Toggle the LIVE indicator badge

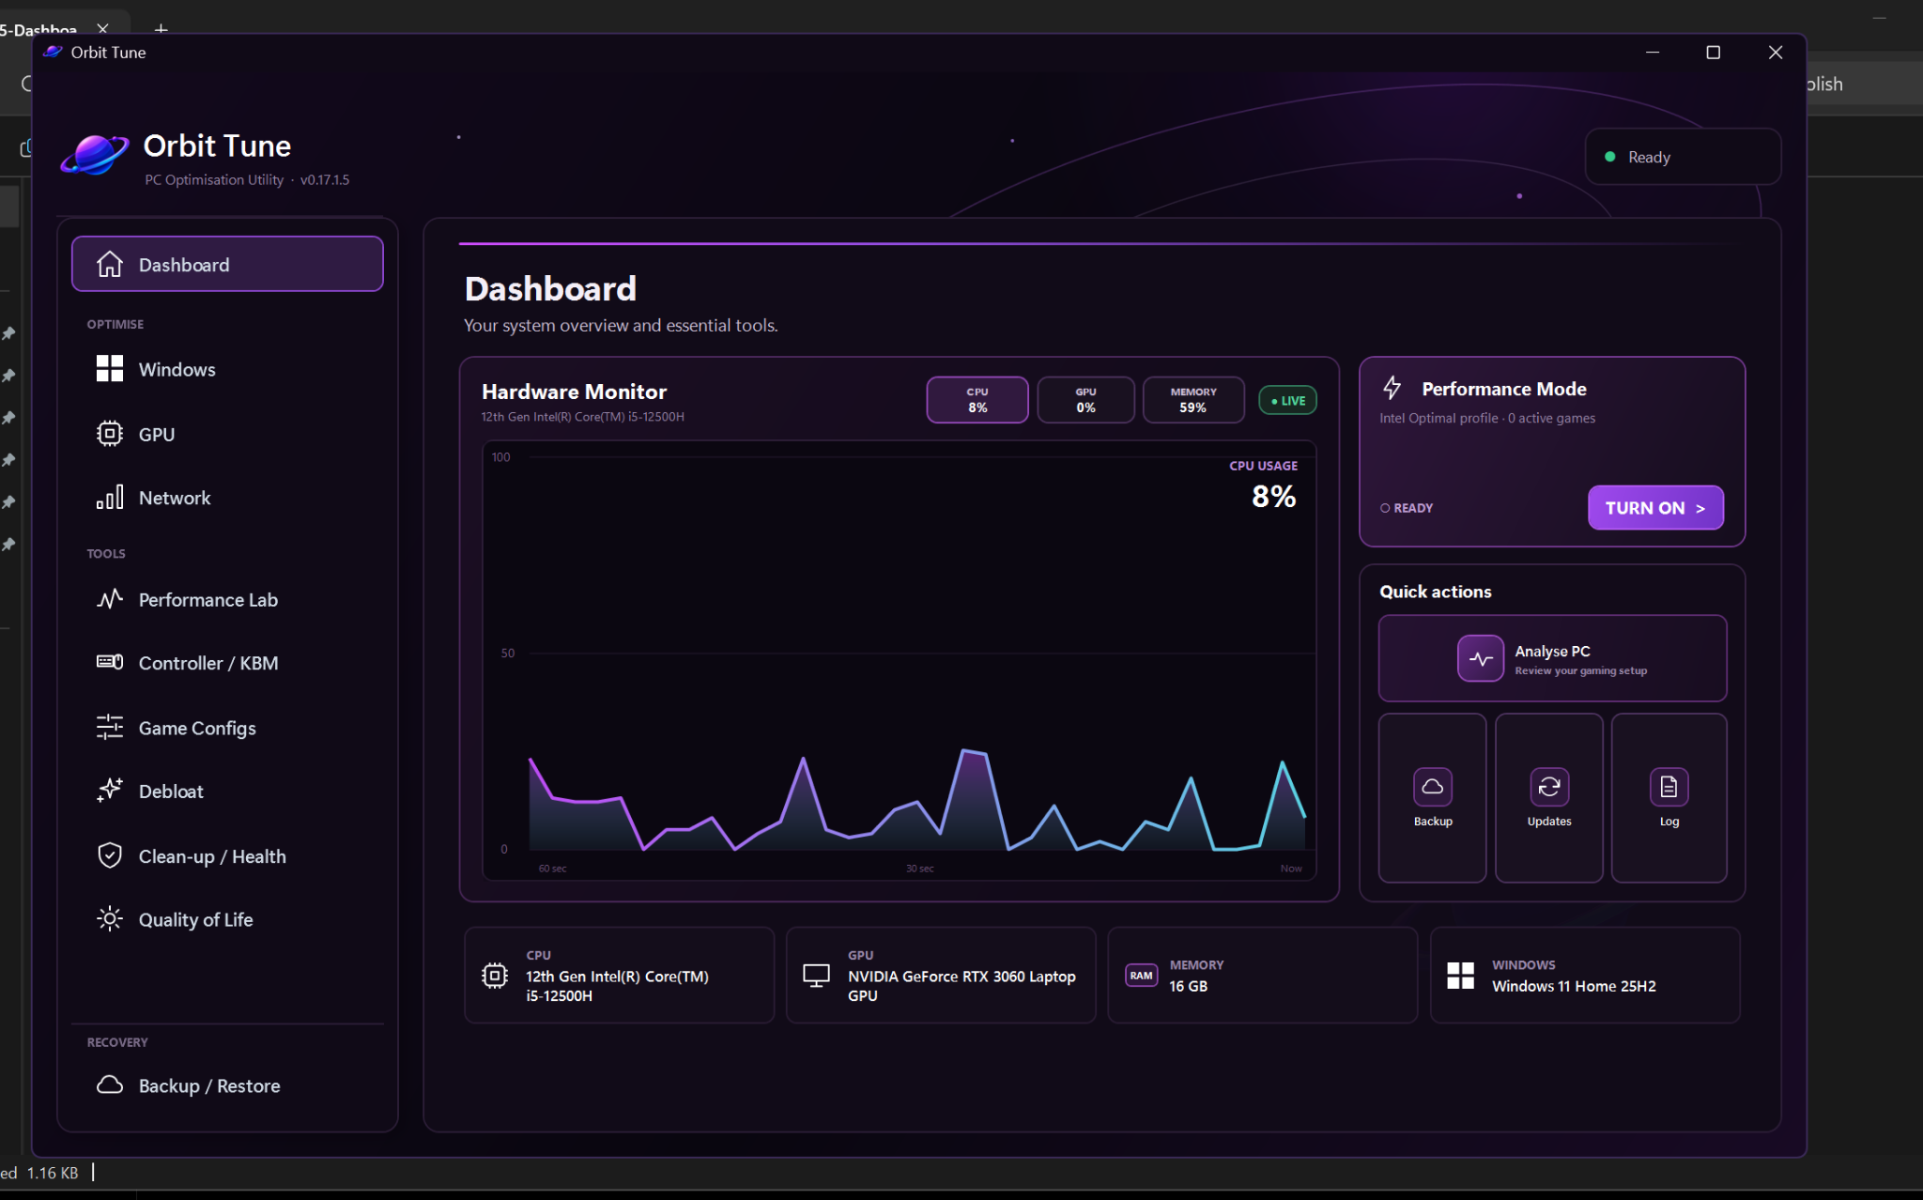[1287, 401]
